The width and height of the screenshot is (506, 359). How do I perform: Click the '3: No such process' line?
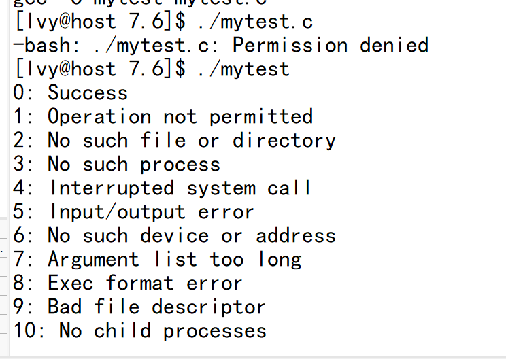pos(116,165)
